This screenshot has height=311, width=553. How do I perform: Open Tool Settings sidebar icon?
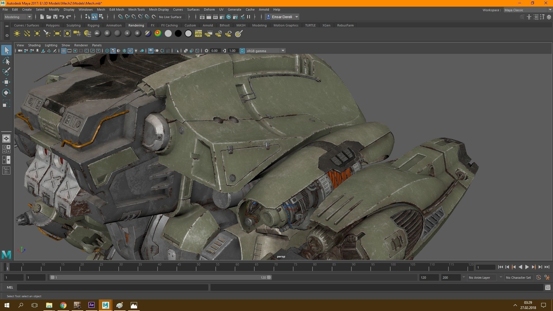coord(542,17)
